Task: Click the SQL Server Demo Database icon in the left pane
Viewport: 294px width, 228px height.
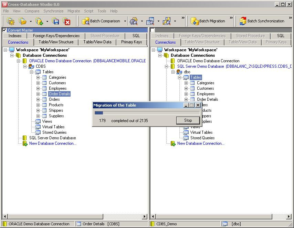Action: point(24,138)
